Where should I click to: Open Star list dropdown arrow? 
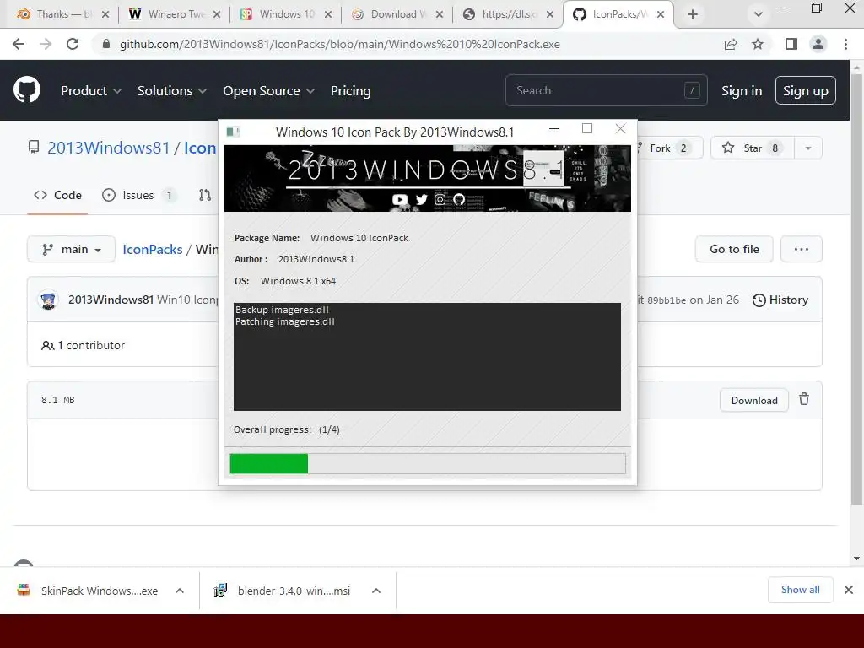[807, 148]
